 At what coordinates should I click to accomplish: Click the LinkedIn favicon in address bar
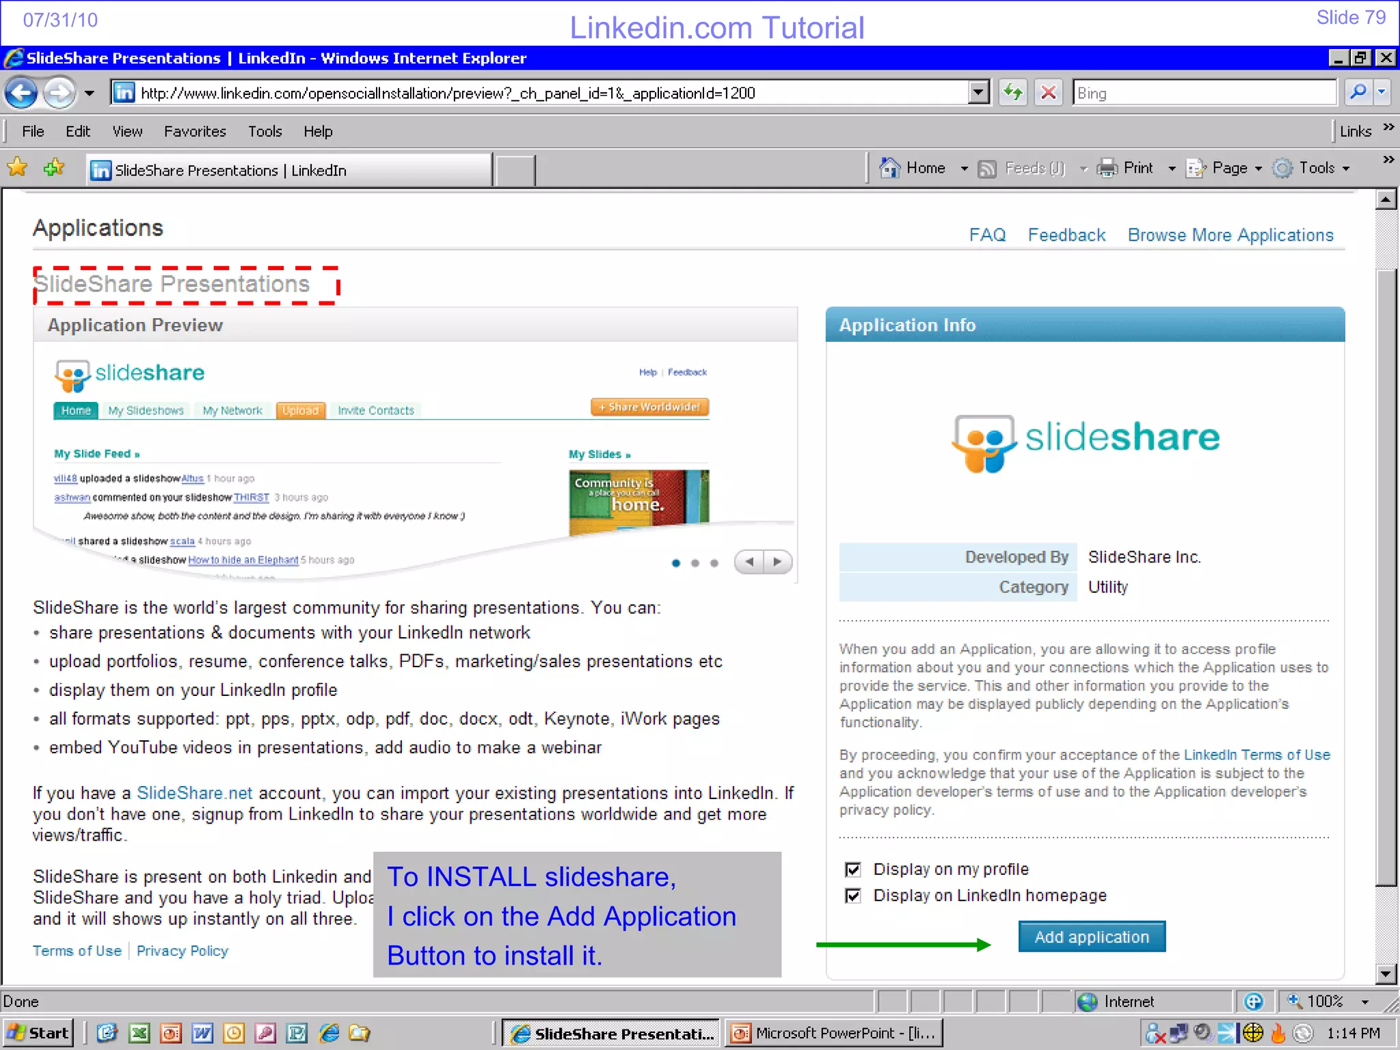tap(124, 92)
